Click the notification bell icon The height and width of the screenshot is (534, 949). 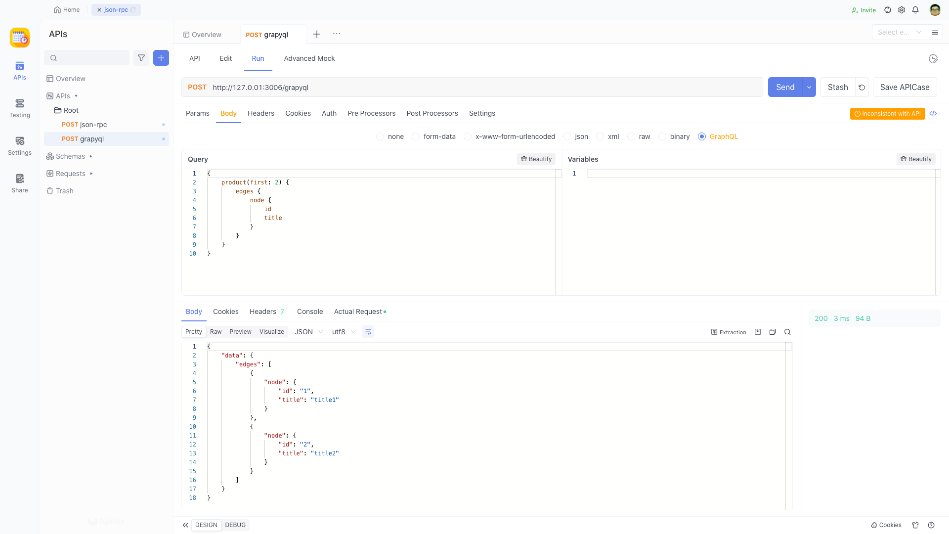point(915,10)
